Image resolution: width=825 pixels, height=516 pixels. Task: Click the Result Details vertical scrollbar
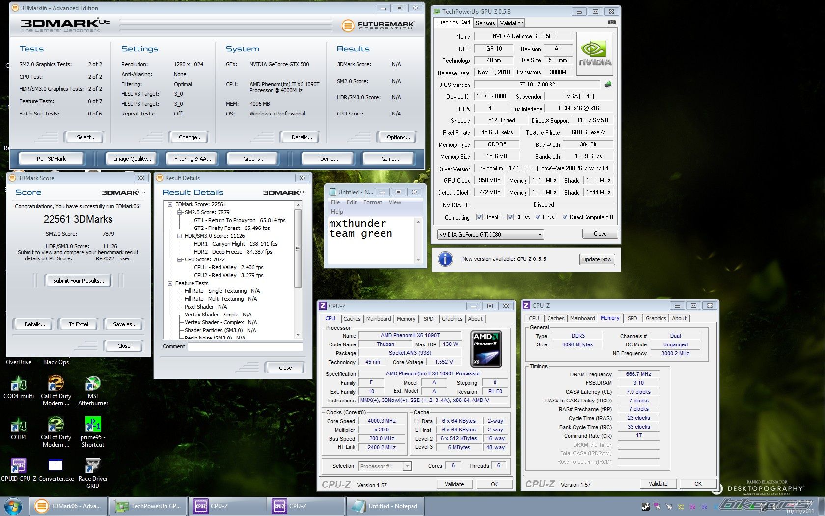click(x=298, y=248)
